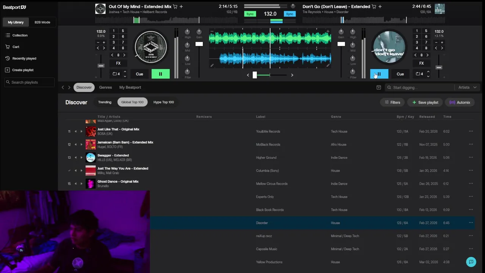Screen dimensions: 485x273
Task: Toggle Sync on the left deck (green)
Action: 250,14
